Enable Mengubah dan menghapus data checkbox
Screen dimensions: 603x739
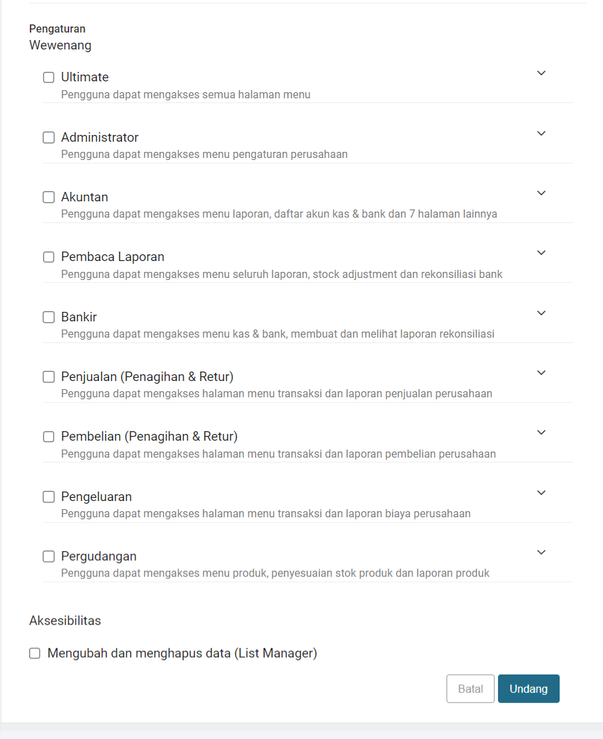tap(35, 653)
